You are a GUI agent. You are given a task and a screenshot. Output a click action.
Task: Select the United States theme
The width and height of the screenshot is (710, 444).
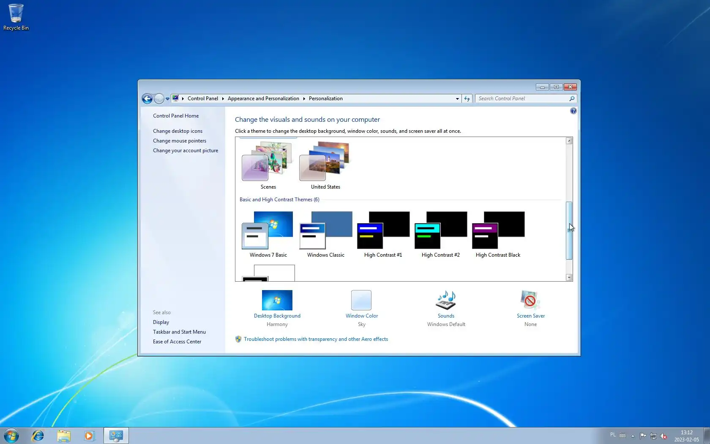click(325, 166)
